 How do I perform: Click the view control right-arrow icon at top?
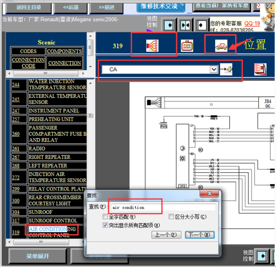point(169,25)
